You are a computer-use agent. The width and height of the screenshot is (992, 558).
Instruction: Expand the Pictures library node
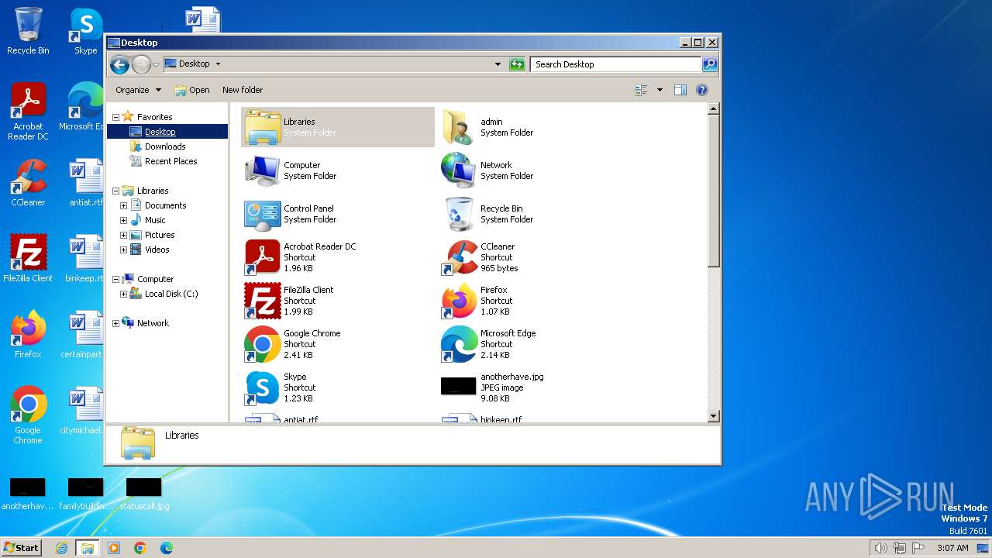(123, 235)
